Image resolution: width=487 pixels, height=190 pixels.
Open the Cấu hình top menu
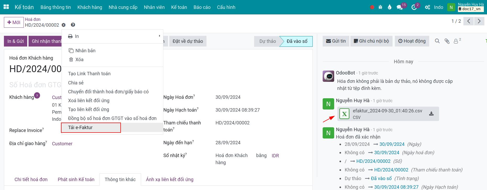[226, 7]
